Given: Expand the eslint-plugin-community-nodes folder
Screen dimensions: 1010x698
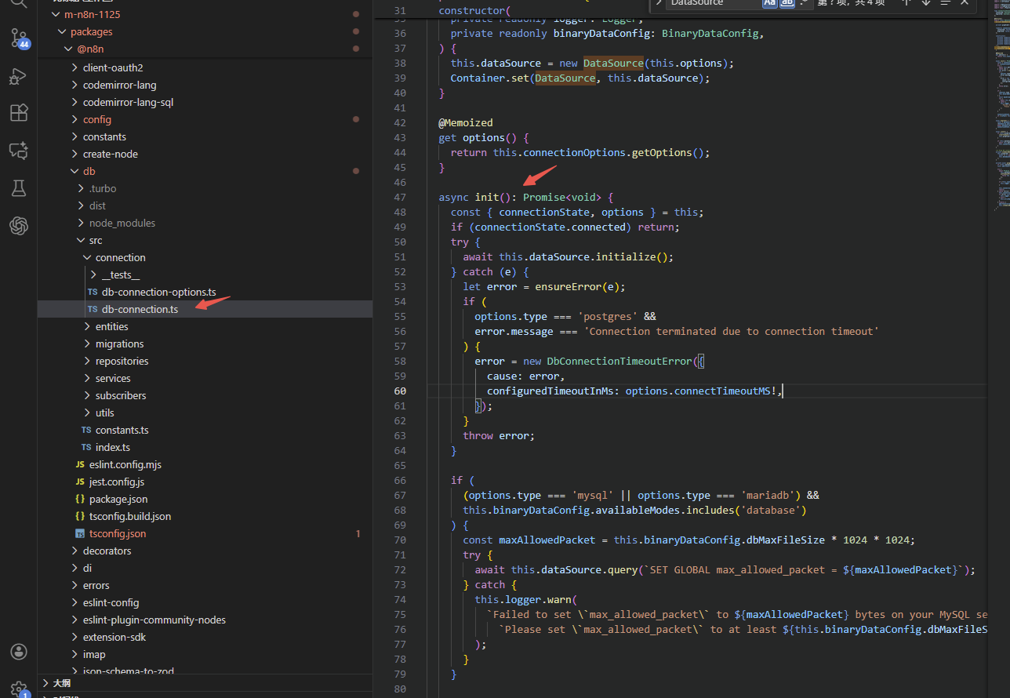Looking at the screenshot, I should click(74, 620).
